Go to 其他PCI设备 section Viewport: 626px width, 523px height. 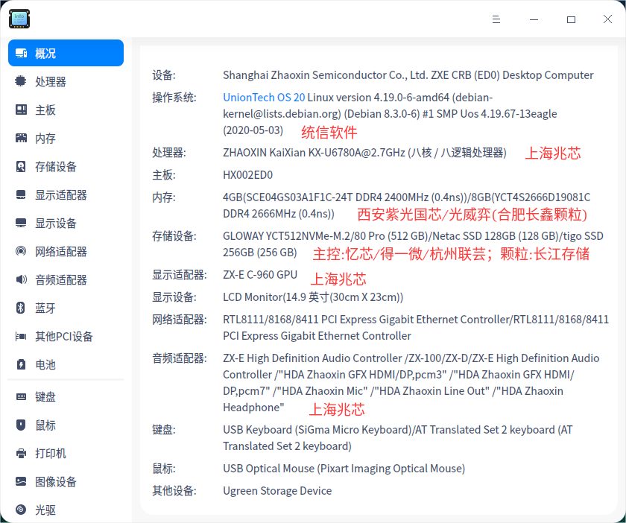click(x=64, y=337)
